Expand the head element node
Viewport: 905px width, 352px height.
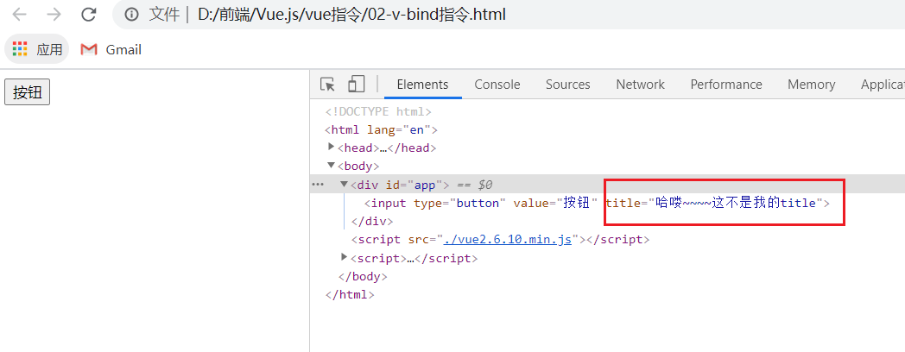[332, 148]
